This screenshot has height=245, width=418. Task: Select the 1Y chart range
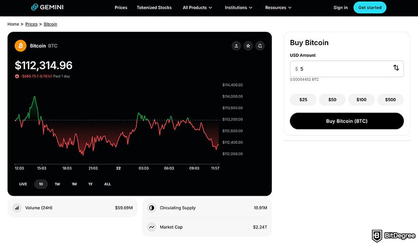90,184
